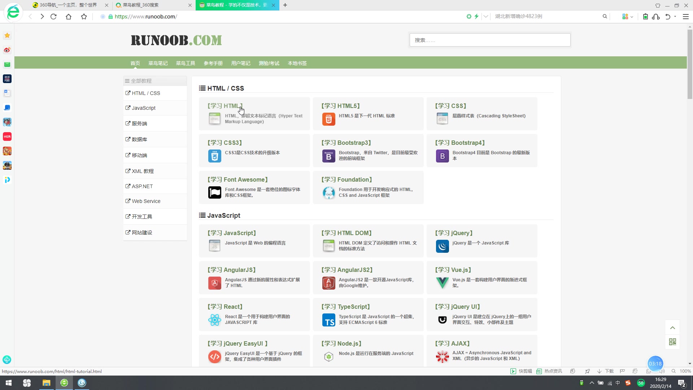Image resolution: width=693 pixels, height=390 pixels.
Task: Open the browser hamburger menu
Action: tap(686, 17)
